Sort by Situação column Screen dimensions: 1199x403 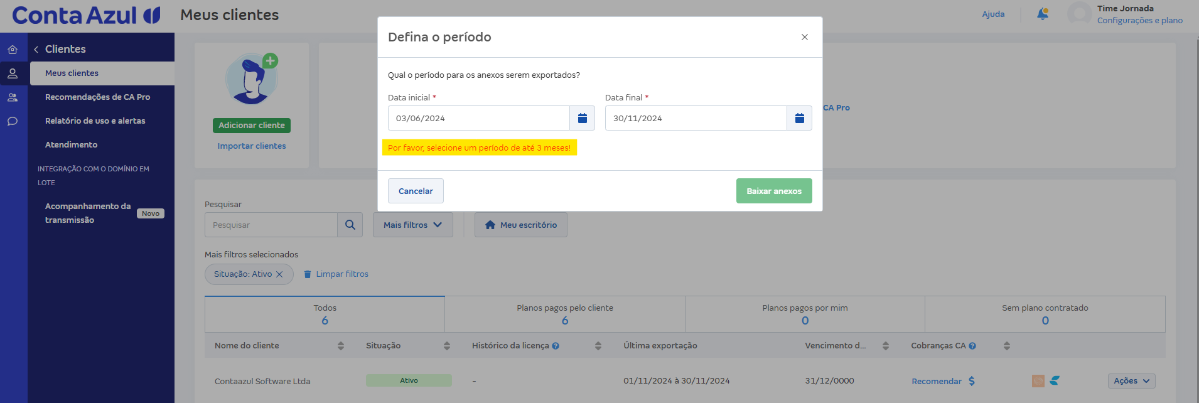[x=447, y=346]
